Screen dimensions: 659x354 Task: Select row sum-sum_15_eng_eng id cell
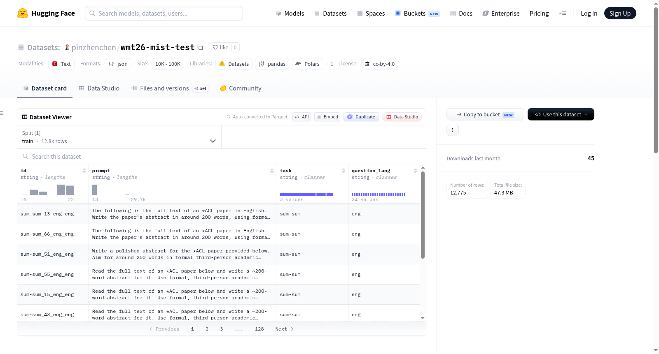click(x=53, y=294)
